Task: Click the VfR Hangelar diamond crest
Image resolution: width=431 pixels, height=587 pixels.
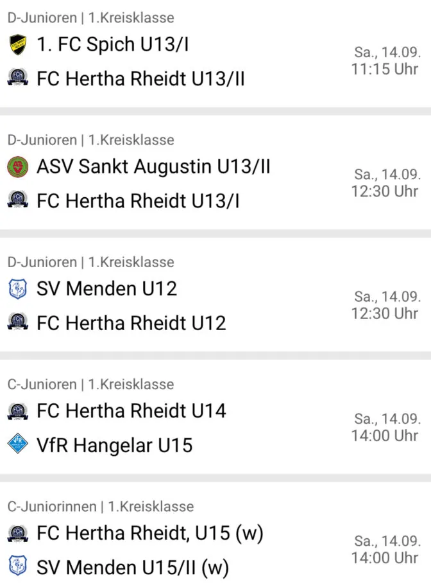Action: pos(17,444)
